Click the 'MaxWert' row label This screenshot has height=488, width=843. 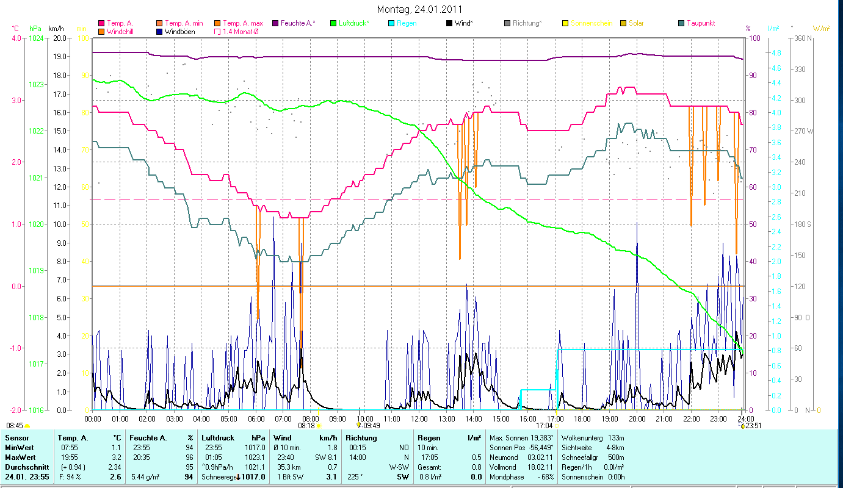tap(20, 457)
